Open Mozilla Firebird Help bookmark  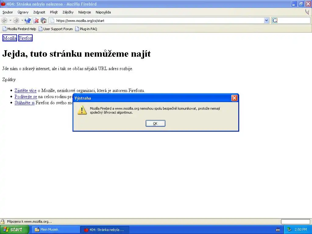[19, 29]
